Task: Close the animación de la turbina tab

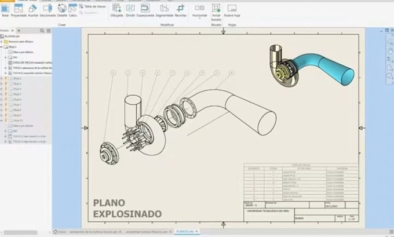Action: [120, 232]
